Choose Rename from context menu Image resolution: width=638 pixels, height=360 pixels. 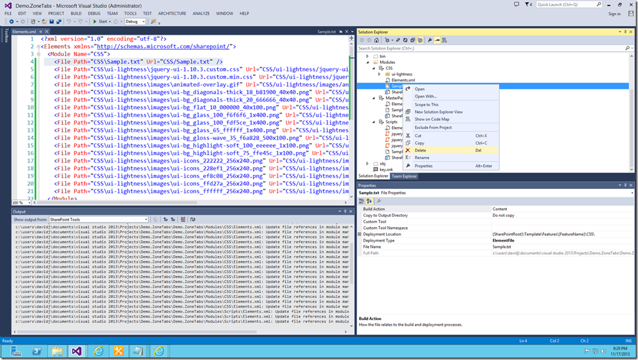pos(451,158)
